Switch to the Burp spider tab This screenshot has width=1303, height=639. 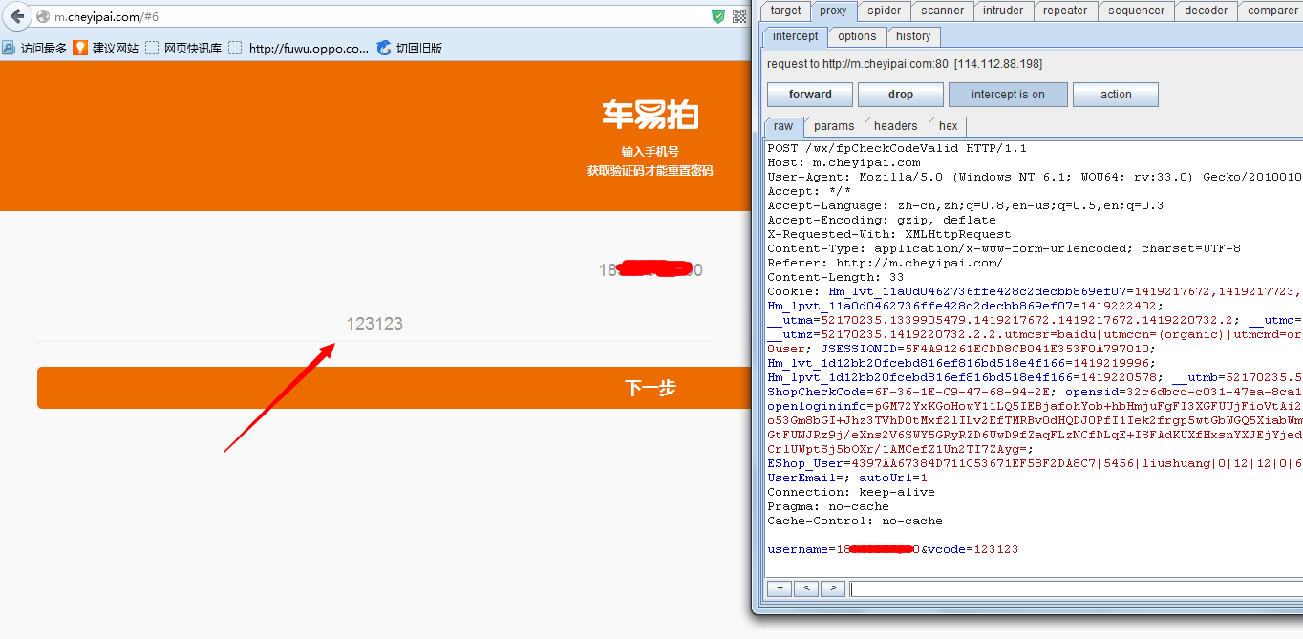point(884,11)
